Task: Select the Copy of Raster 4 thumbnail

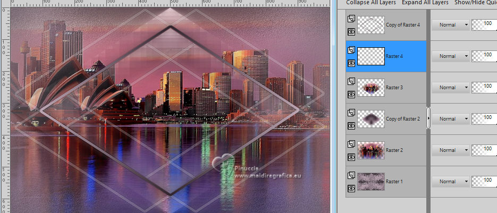Action: (371, 25)
